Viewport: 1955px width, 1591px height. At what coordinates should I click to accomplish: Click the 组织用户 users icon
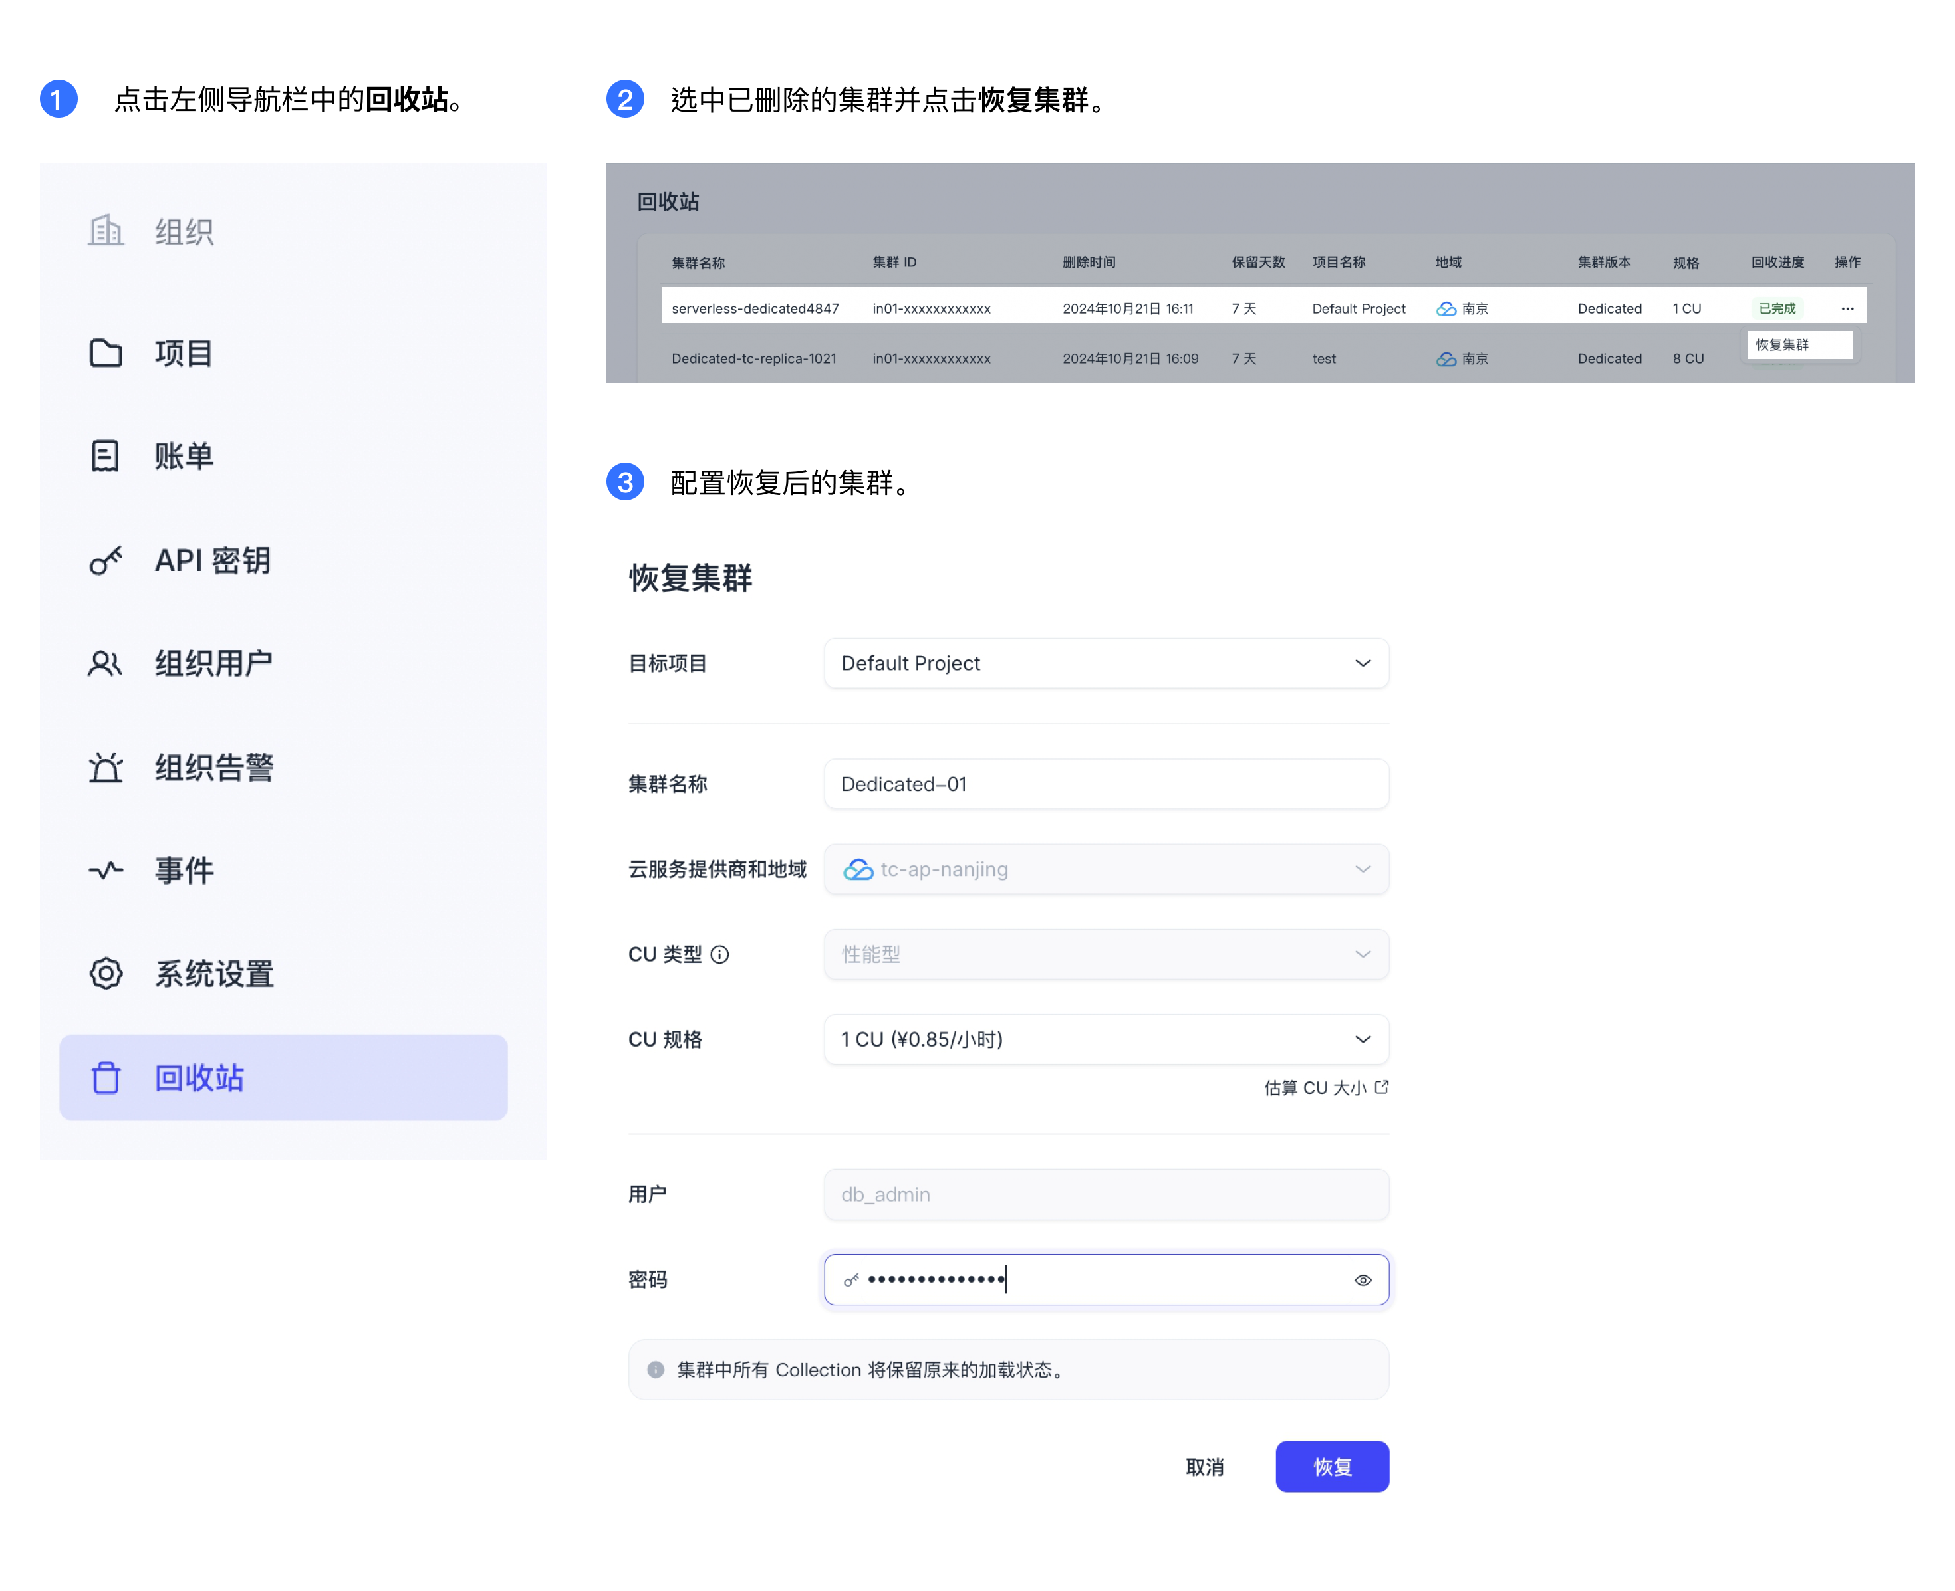click(x=106, y=663)
